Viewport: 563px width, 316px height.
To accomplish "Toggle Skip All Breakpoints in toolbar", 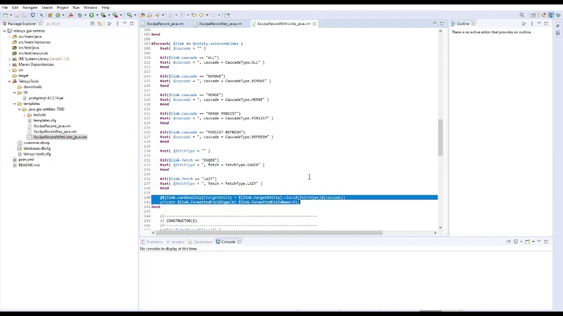I will tap(41, 15).
